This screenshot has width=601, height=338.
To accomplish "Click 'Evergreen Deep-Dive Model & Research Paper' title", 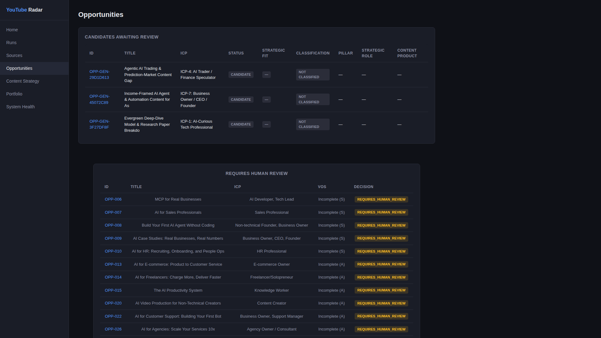I will click(x=147, y=124).
